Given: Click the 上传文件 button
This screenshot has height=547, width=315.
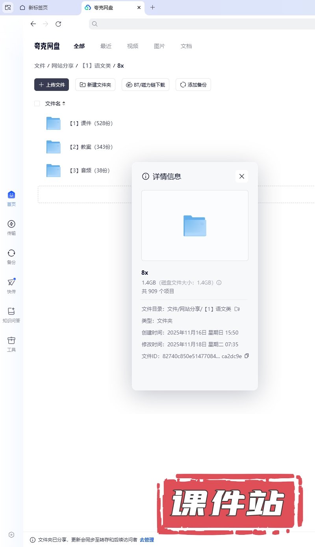Looking at the screenshot, I should [x=52, y=85].
